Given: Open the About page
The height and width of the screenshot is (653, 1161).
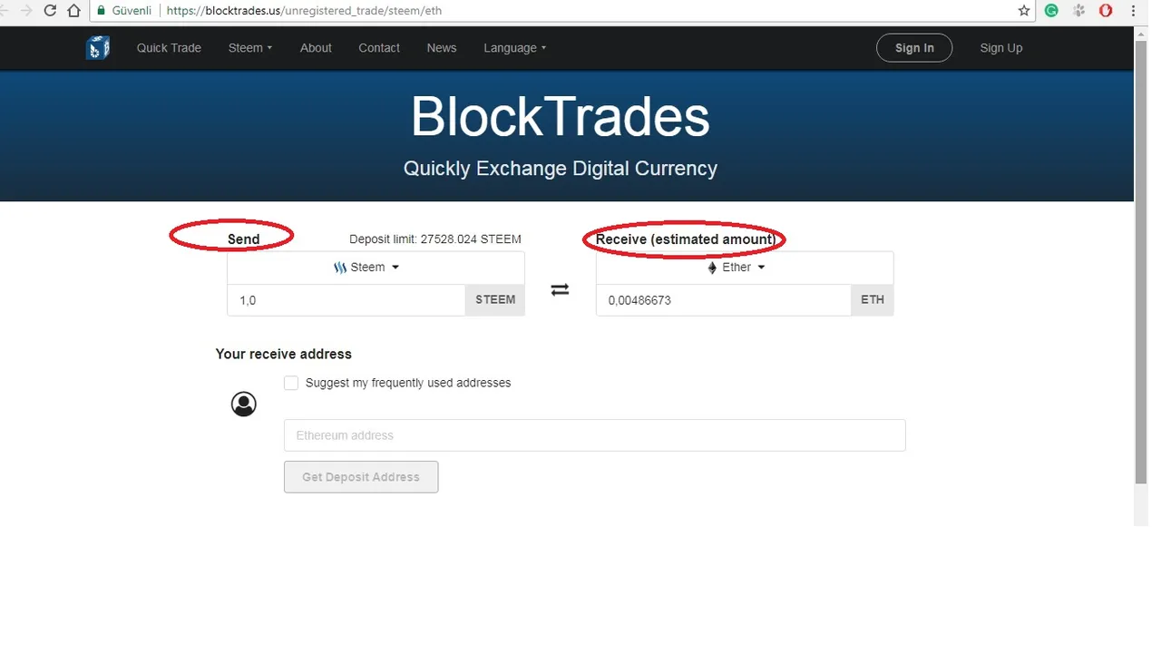Looking at the screenshot, I should point(316,48).
